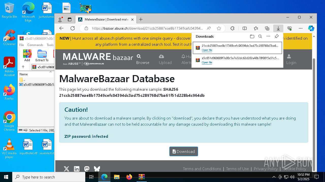This screenshot has width=325, height=182.
Task: Go up one folder in WinRAR
Action: tap(23, 67)
